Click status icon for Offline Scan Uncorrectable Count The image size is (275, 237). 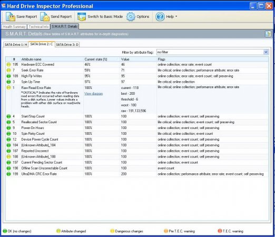coord(8,168)
